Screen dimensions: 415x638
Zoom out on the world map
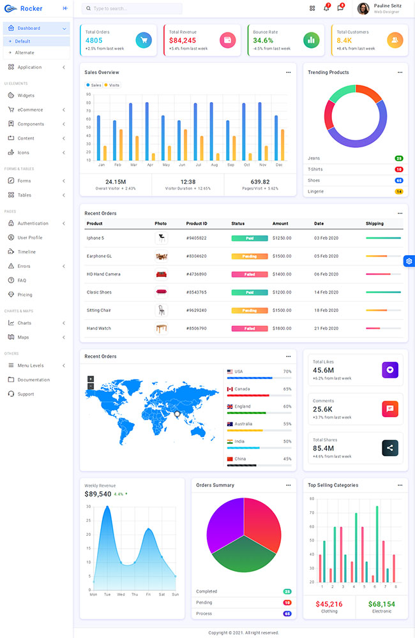(x=91, y=386)
